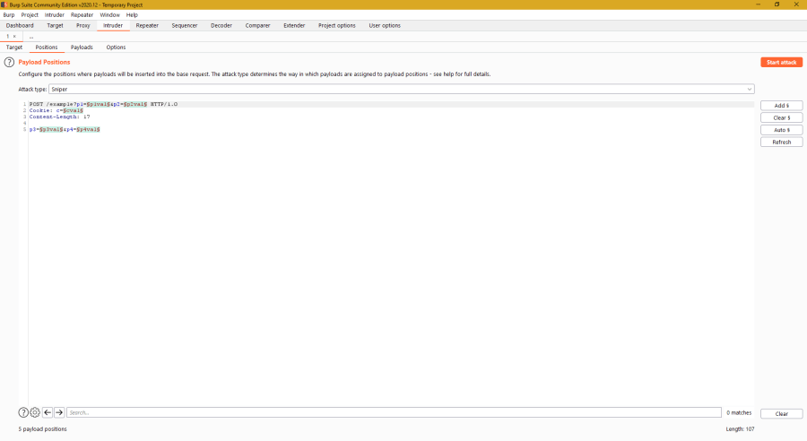Click the Auto § button

[x=781, y=130]
